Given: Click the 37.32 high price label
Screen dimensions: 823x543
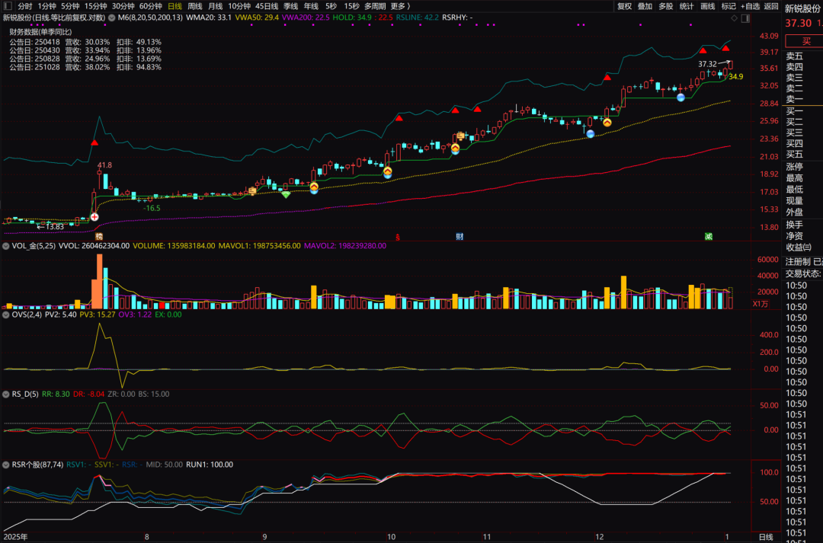Looking at the screenshot, I should pyautogui.click(x=707, y=64).
